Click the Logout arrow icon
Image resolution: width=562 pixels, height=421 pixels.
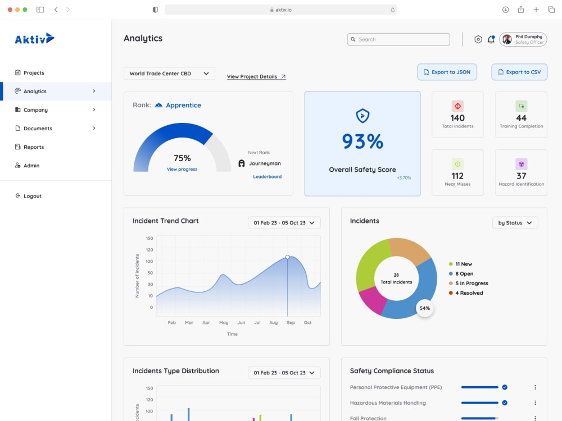[17, 196]
